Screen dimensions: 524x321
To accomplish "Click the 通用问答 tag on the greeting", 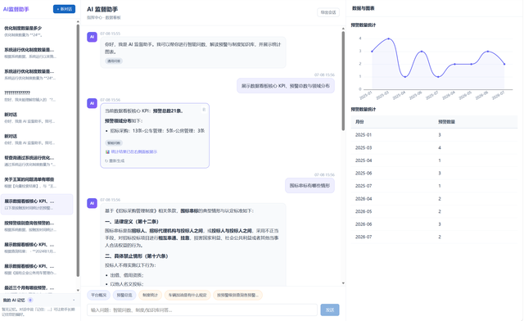I will click(114, 61).
